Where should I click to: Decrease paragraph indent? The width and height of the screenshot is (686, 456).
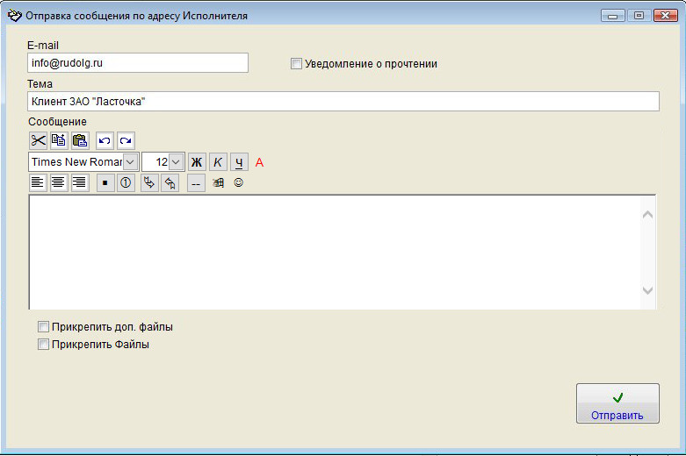point(170,182)
